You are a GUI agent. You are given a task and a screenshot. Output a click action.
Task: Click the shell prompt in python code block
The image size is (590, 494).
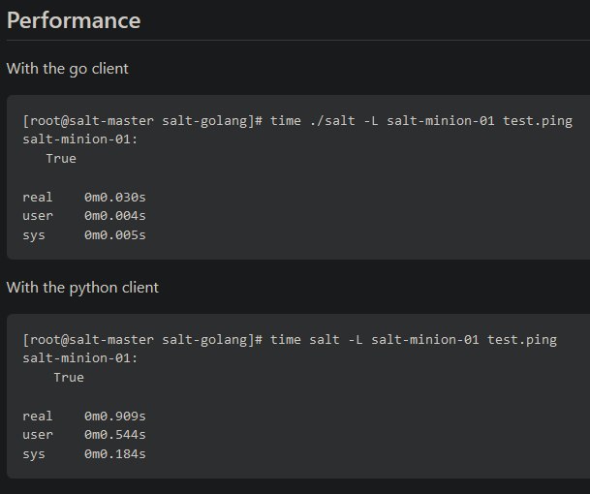142,340
